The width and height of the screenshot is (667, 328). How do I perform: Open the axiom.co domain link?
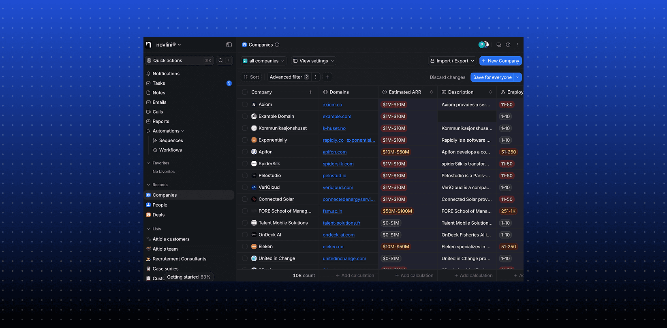pos(332,105)
